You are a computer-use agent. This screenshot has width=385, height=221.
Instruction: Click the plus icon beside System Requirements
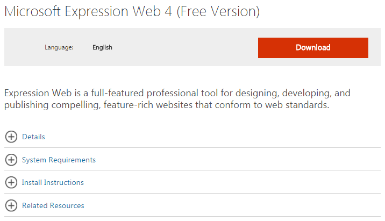[x=11, y=160]
